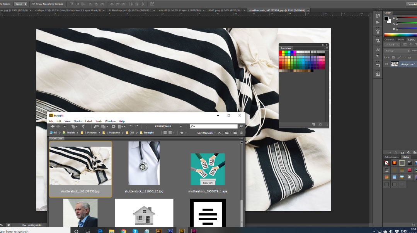Delete item with Bridge trash icon
The height and width of the screenshot is (233, 417).
[x=242, y=133]
